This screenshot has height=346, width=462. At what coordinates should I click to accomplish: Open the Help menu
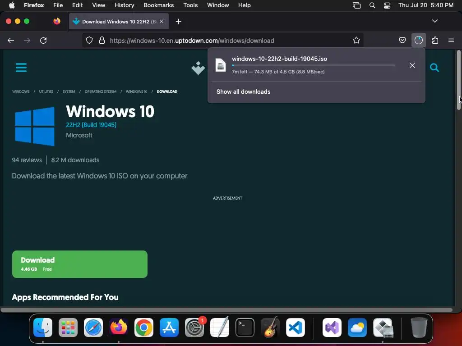(244, 5)
